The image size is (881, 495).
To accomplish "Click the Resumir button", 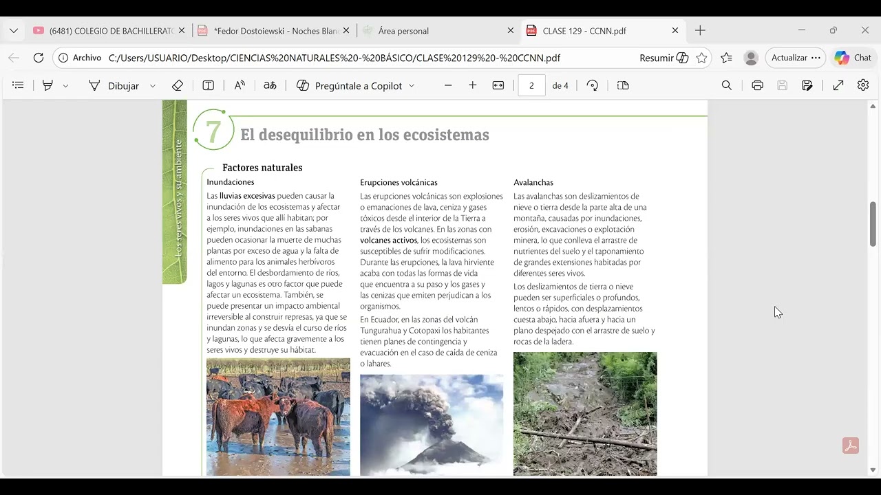I will pyautogui.click(x=664, y=58).
